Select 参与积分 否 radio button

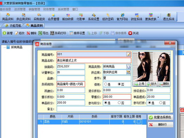click(119, 103)
